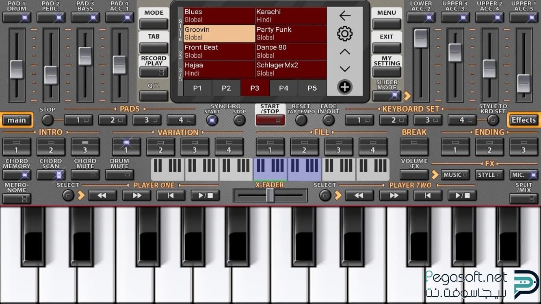
Task: Rewind Player One
Action: 102,195
